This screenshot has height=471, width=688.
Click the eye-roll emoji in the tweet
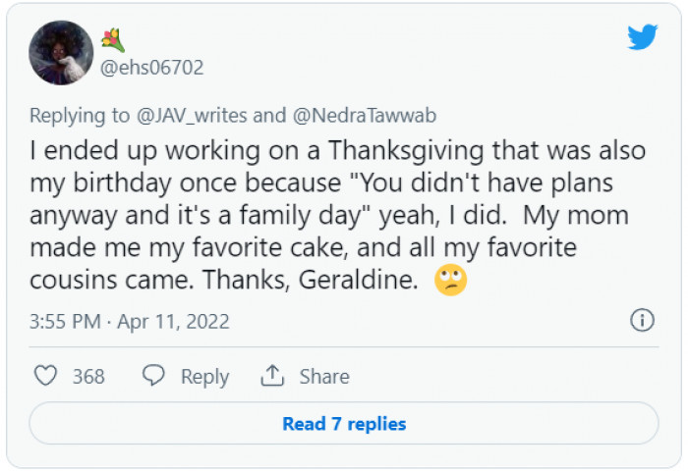(449, 280)
